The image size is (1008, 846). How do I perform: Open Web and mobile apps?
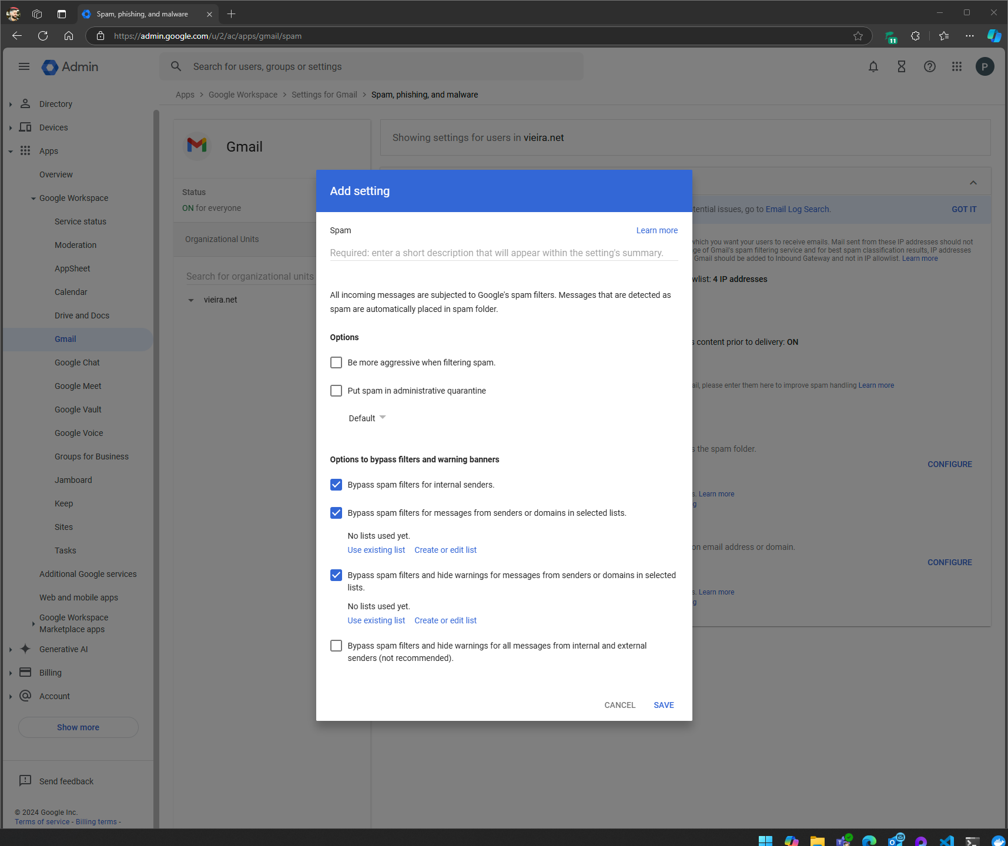point(79,597)
